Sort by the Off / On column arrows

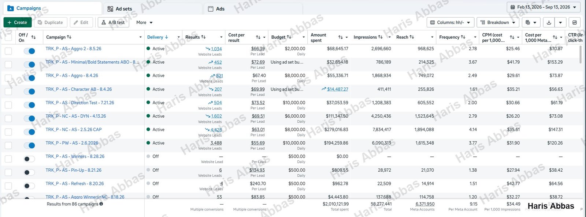33,37
